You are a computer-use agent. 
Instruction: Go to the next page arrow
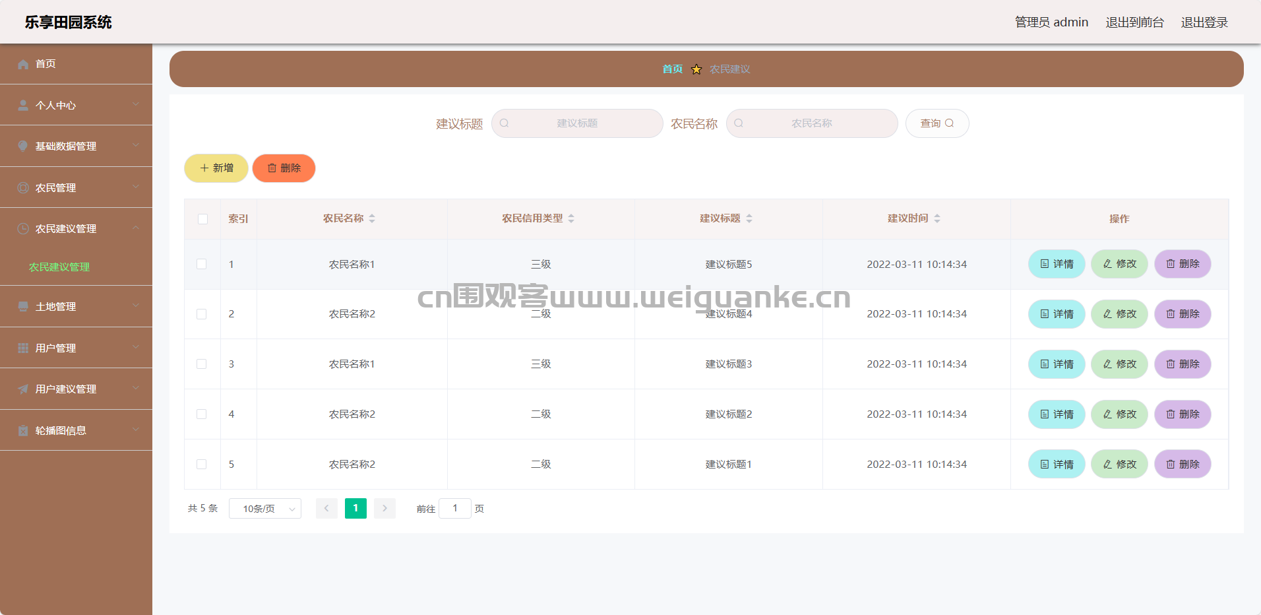tap(384, 509)
